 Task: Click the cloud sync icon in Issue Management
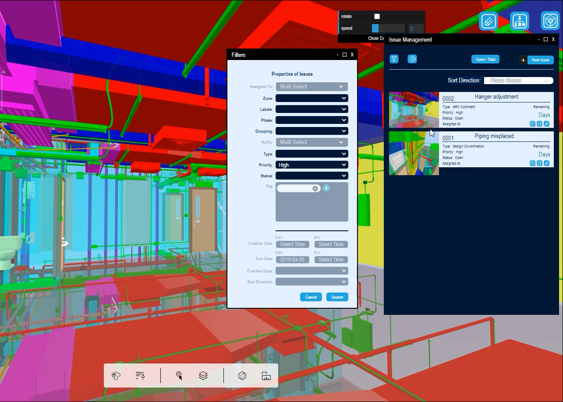coord(412,59)
